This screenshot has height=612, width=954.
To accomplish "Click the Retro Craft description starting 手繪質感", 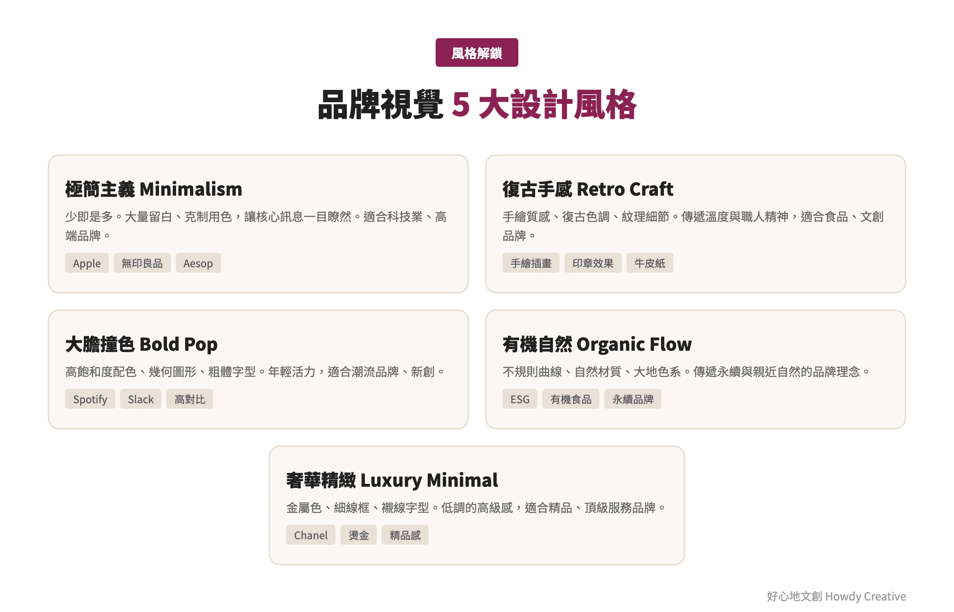I will pyautogui.click(x=693, y=226).
